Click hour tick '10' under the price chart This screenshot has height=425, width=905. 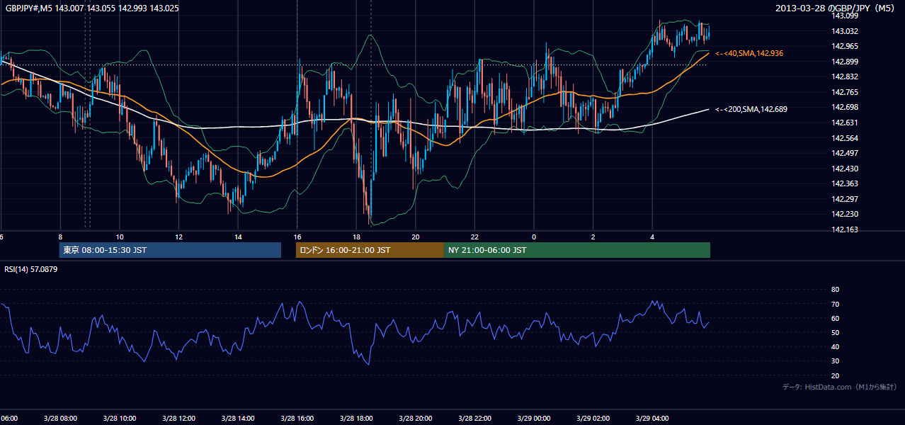tap(120, 237)
